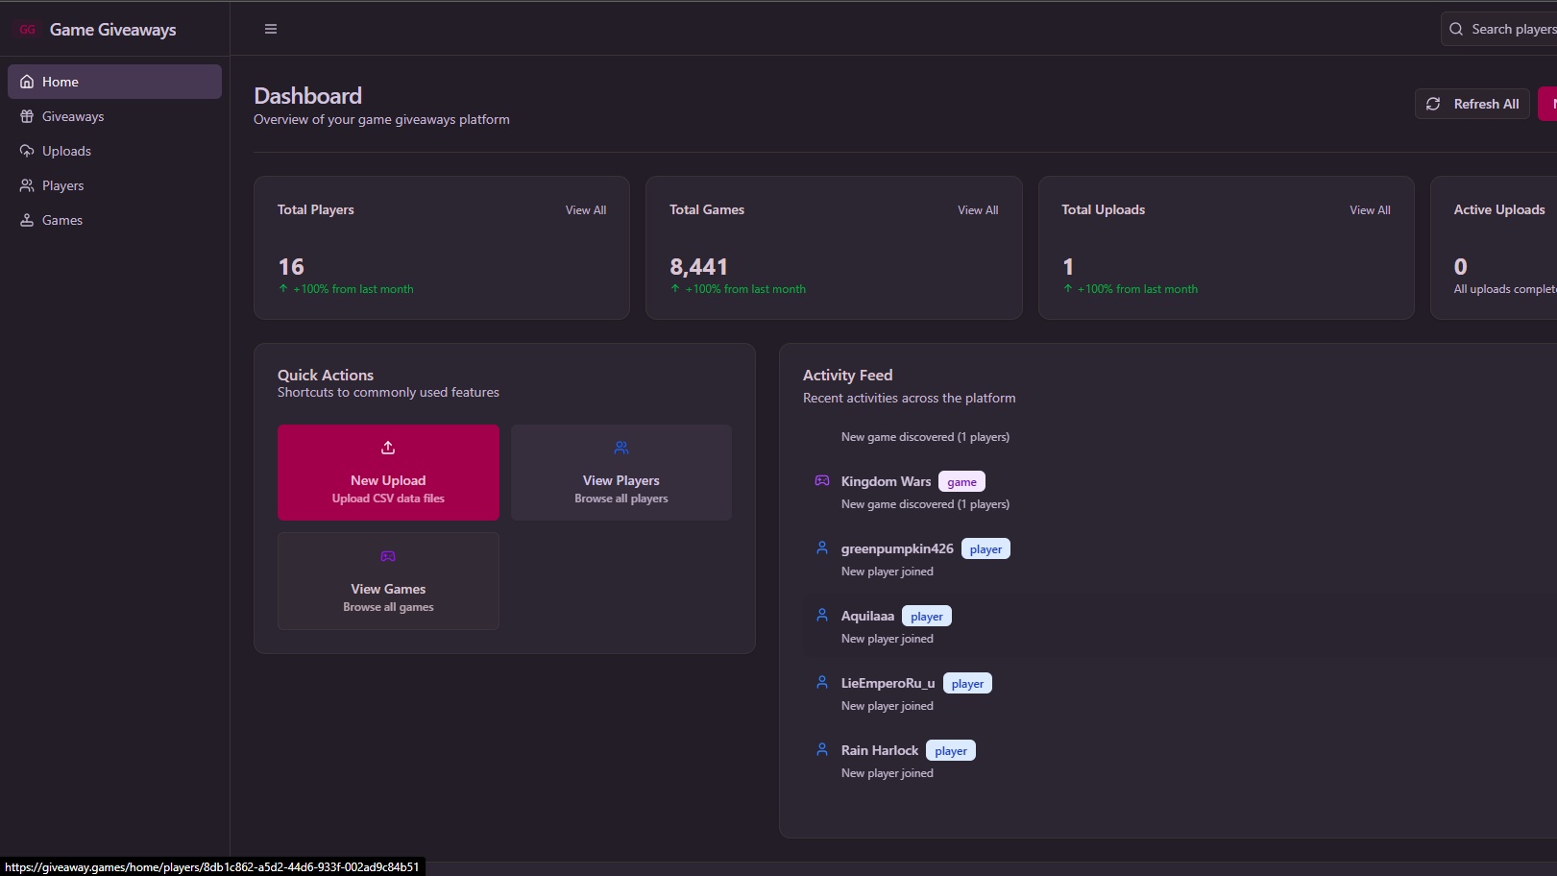Click the GG logo icon
This screenshot has height=876, width=1557.
(27, 30)
